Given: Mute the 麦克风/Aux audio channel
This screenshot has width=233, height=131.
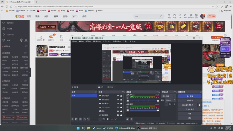Looking at the screenshot, I should click(x=128, y=101).
